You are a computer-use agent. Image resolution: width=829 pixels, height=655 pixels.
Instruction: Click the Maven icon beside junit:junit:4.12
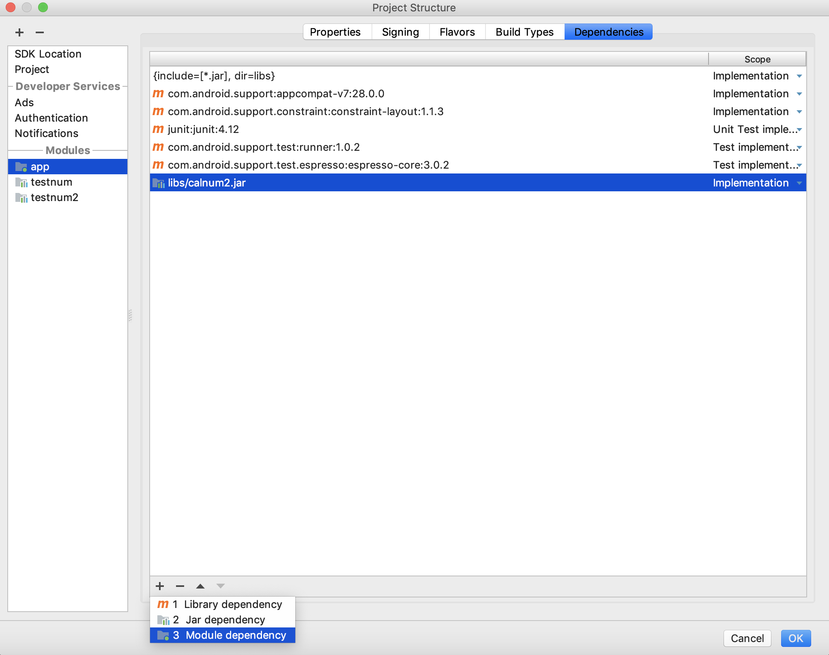pos(158,129)
